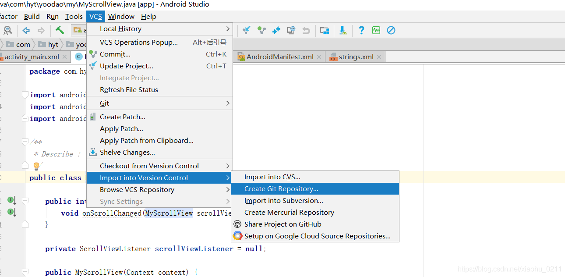This screenshot has width=565, height=277.
Task: Click the Find (magnifier) toolbar icon
Action: click(x=7, y=30)
